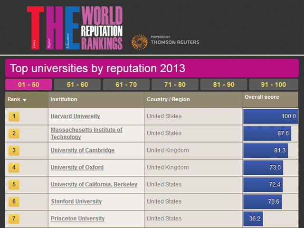Visit the University of Cambridge link
This screenshot has width=304, height=228.
[83, 151]
